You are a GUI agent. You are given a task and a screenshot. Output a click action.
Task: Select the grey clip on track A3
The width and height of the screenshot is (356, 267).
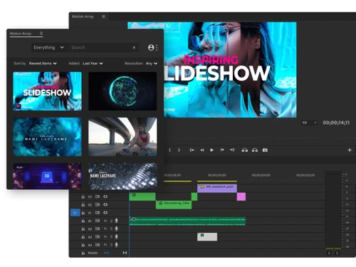tap(207, 237)
